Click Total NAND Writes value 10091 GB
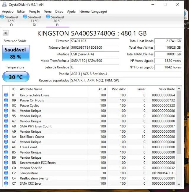The width and height of the screenshot is (189, 192). (x=168, y=54)
